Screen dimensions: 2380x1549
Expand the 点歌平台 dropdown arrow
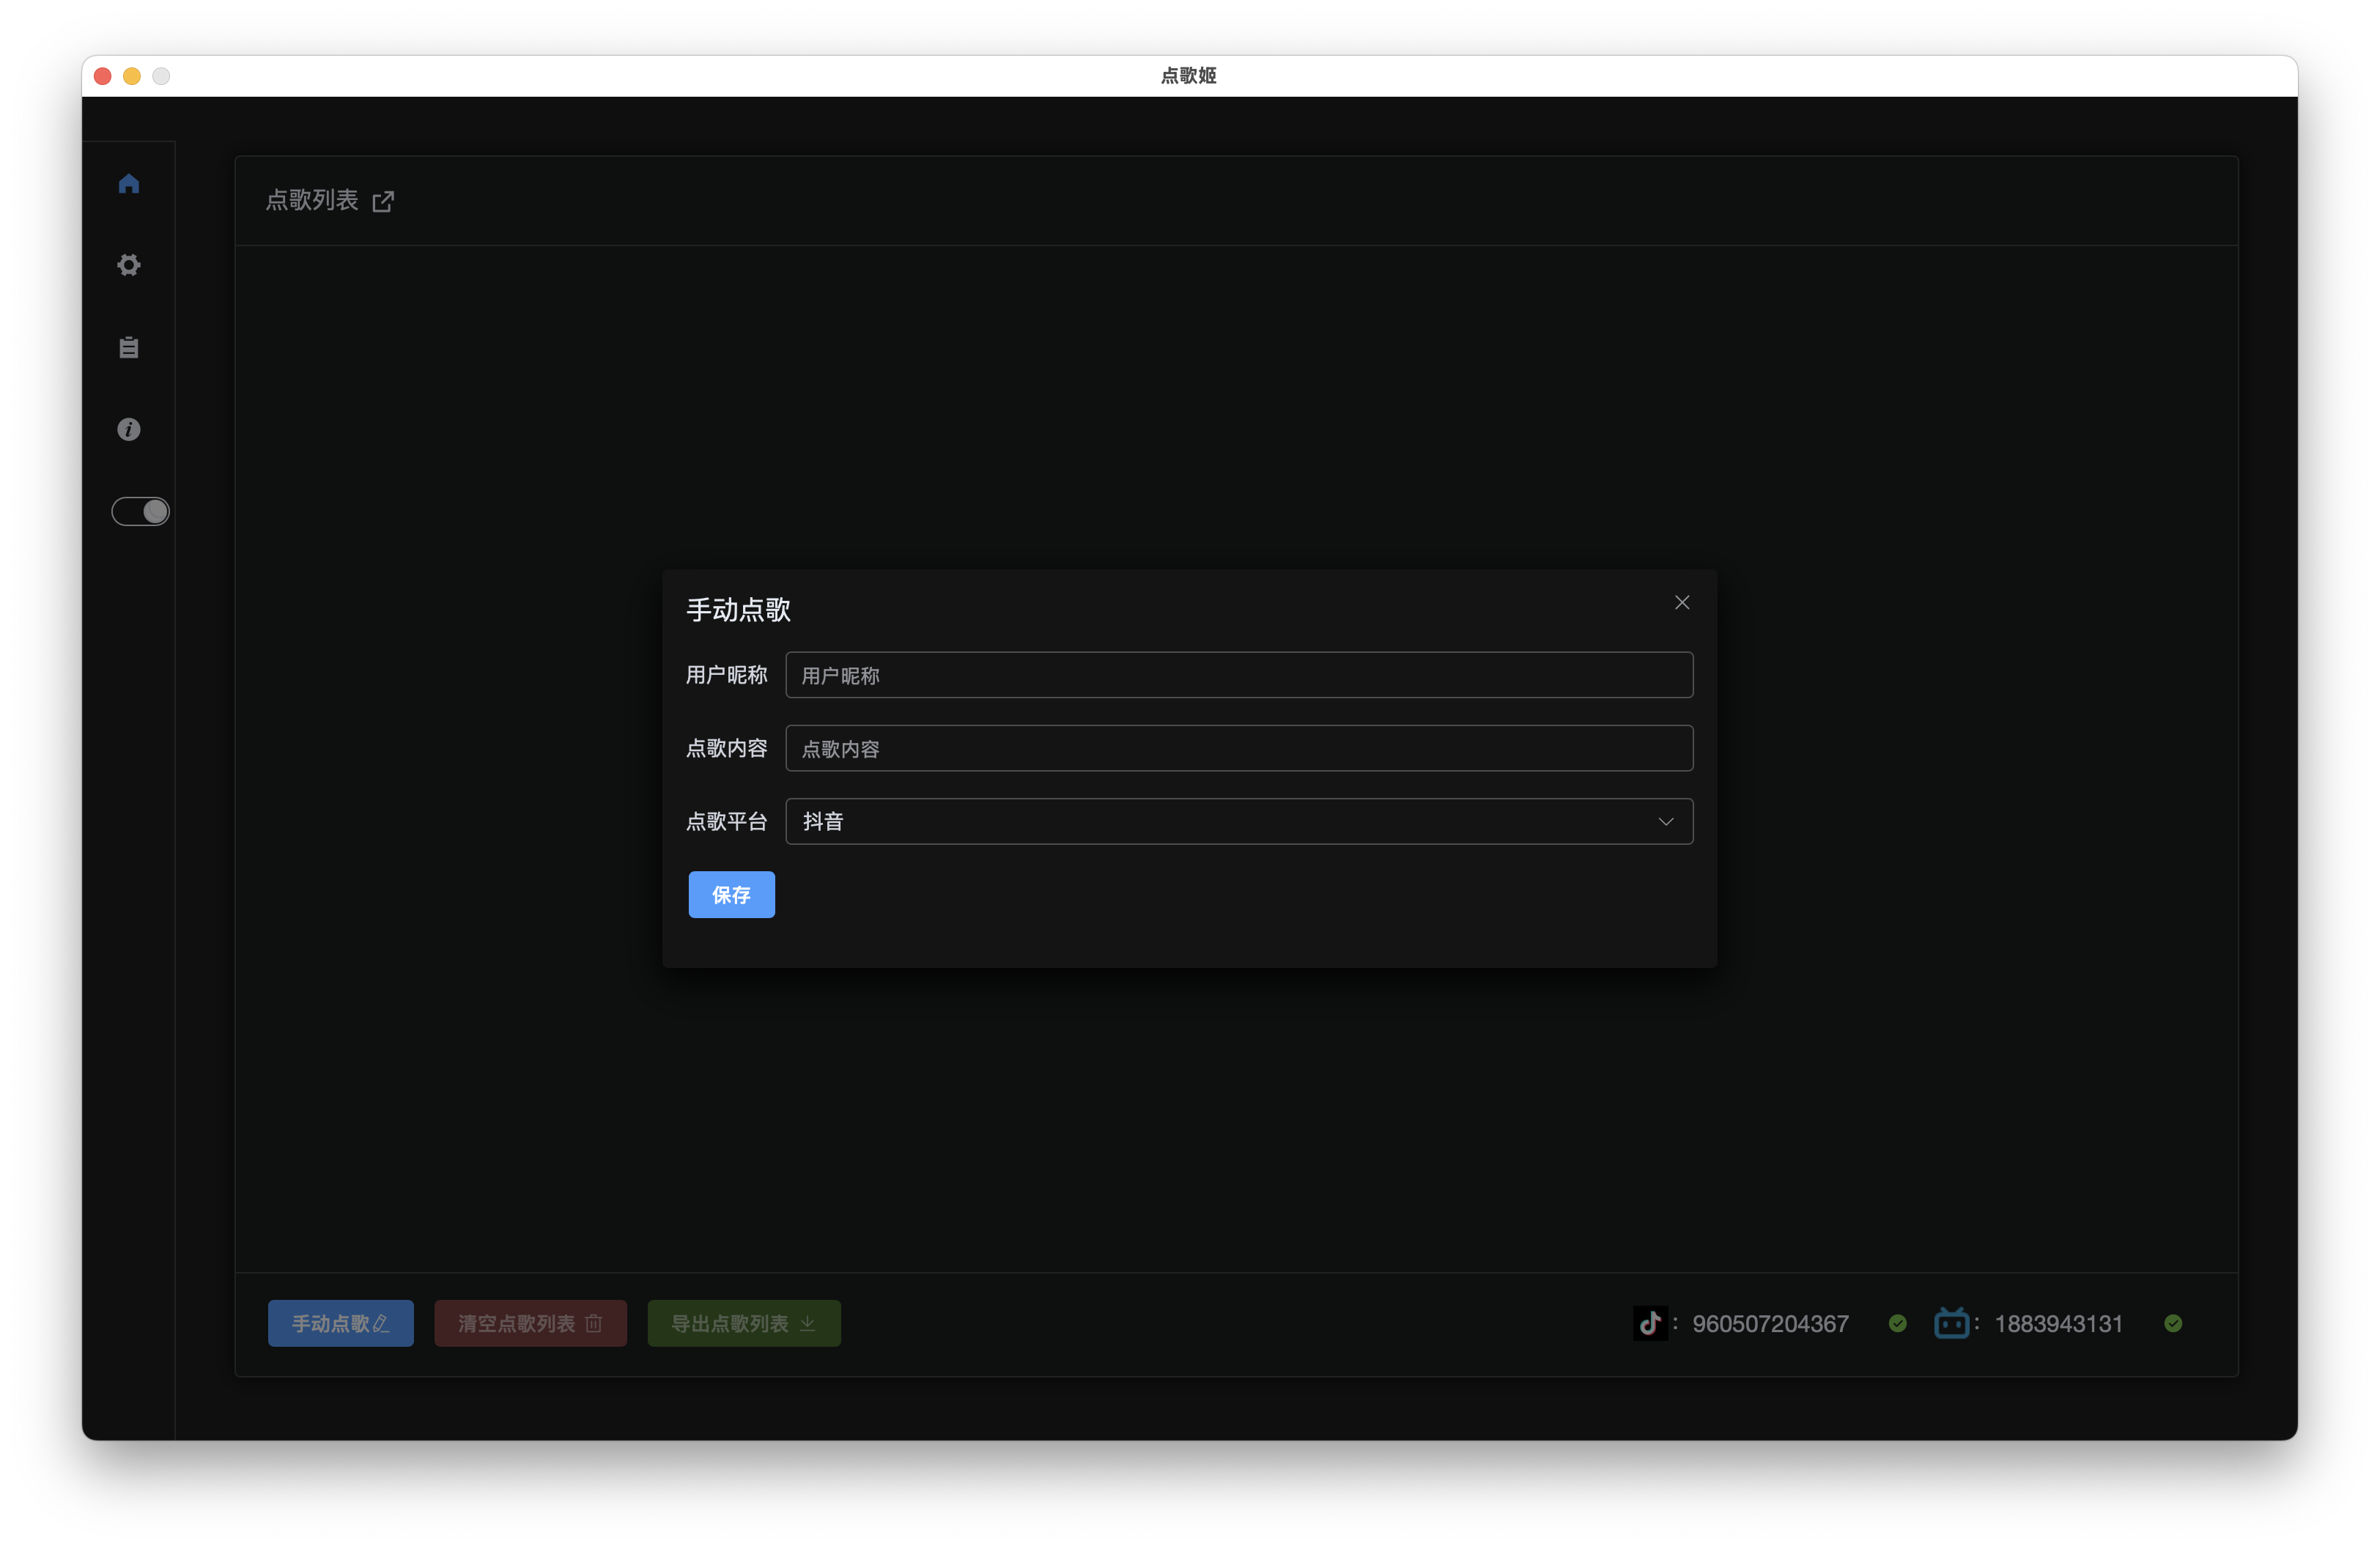point(1665,821)
